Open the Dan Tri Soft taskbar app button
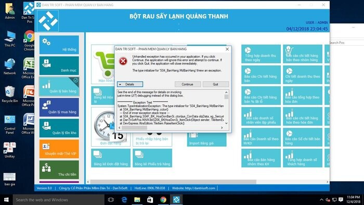Viewport: 364px width, 205px height. 176,200
